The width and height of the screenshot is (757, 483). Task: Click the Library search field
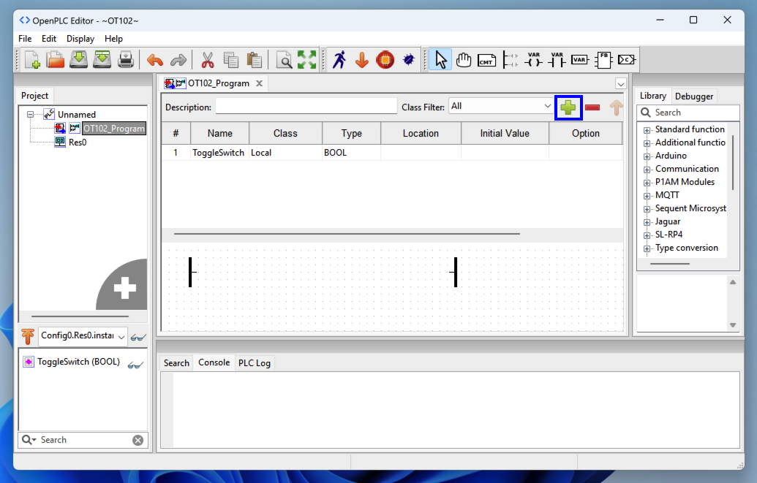tap(688, 113)
